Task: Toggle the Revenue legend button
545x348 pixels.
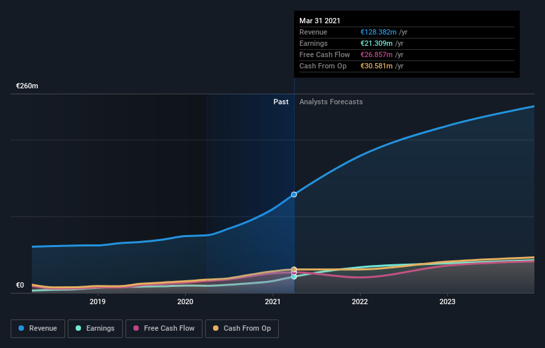Action: pos(38,329)
